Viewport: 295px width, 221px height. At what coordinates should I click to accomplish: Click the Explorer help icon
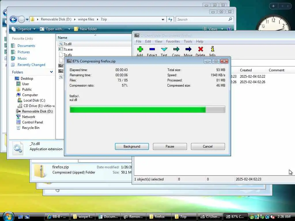point(229,29)
